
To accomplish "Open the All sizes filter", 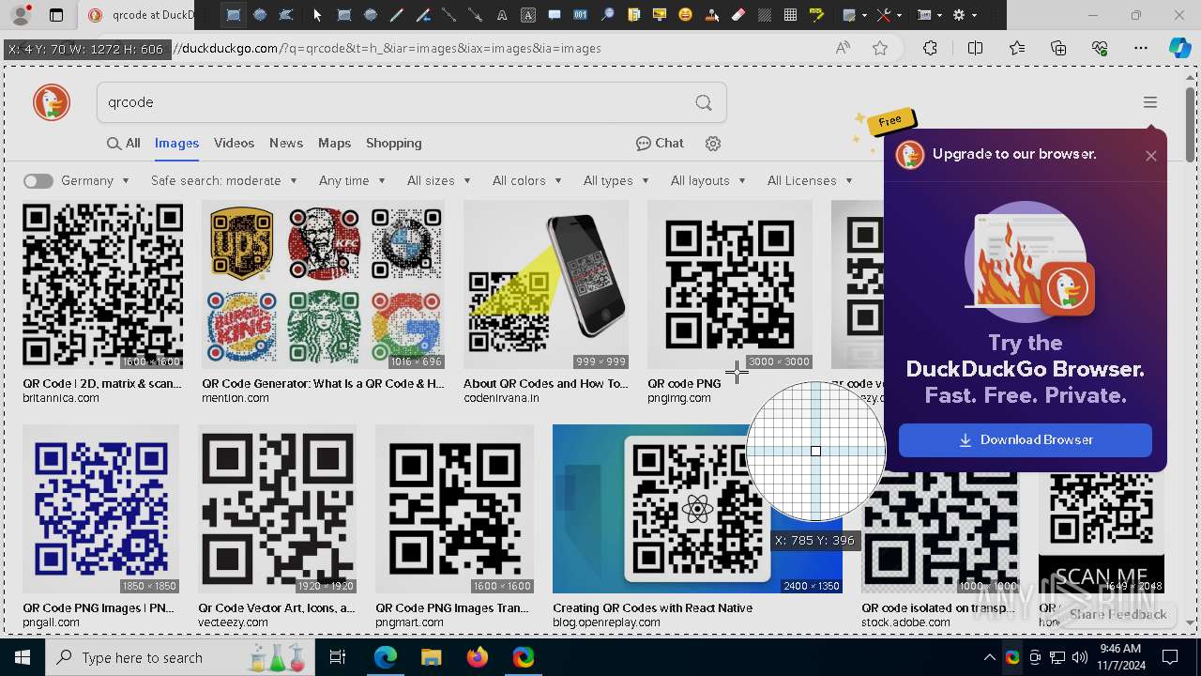I will point(438,181).
